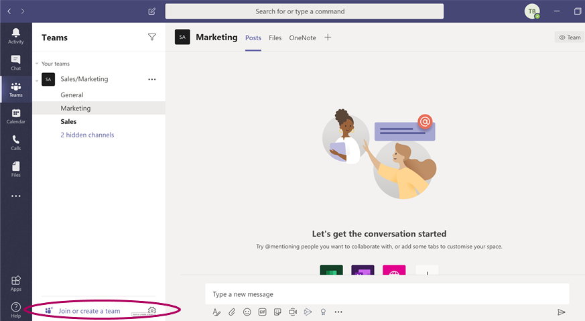The height and width of the screenshot is (321, 585).
Task: Open profile menu TB avatar
Action: (x=532, y=11)
